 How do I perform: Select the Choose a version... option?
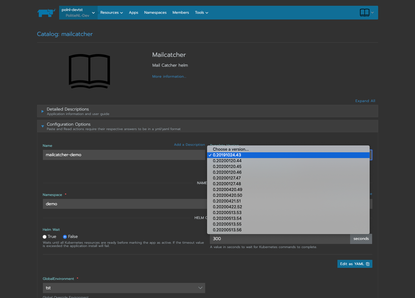pyautogui.click(x=288, y=149)
